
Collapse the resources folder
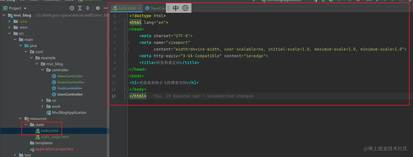click(x=20, y=119)
